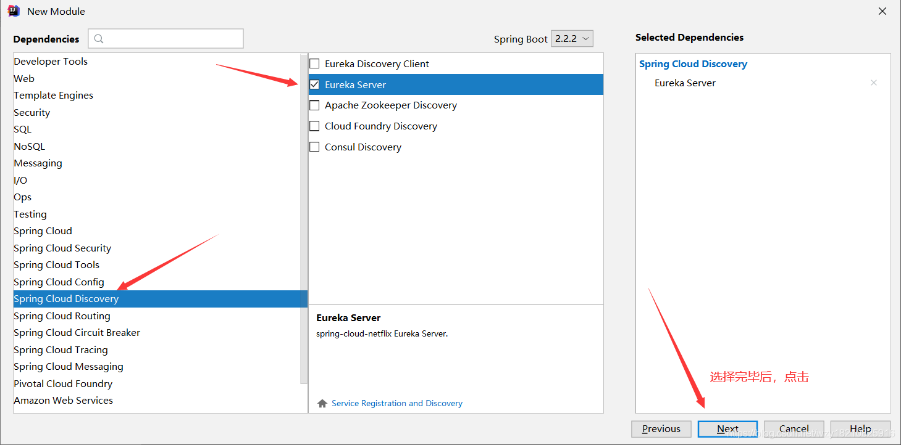
Task: Click the search magnifier icon in Dependencies field
Action: point(99,39)
